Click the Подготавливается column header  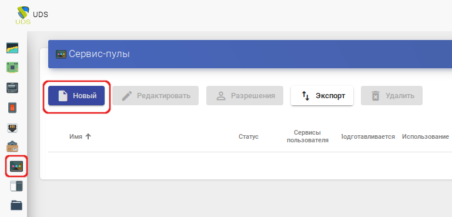coord(367,136)
